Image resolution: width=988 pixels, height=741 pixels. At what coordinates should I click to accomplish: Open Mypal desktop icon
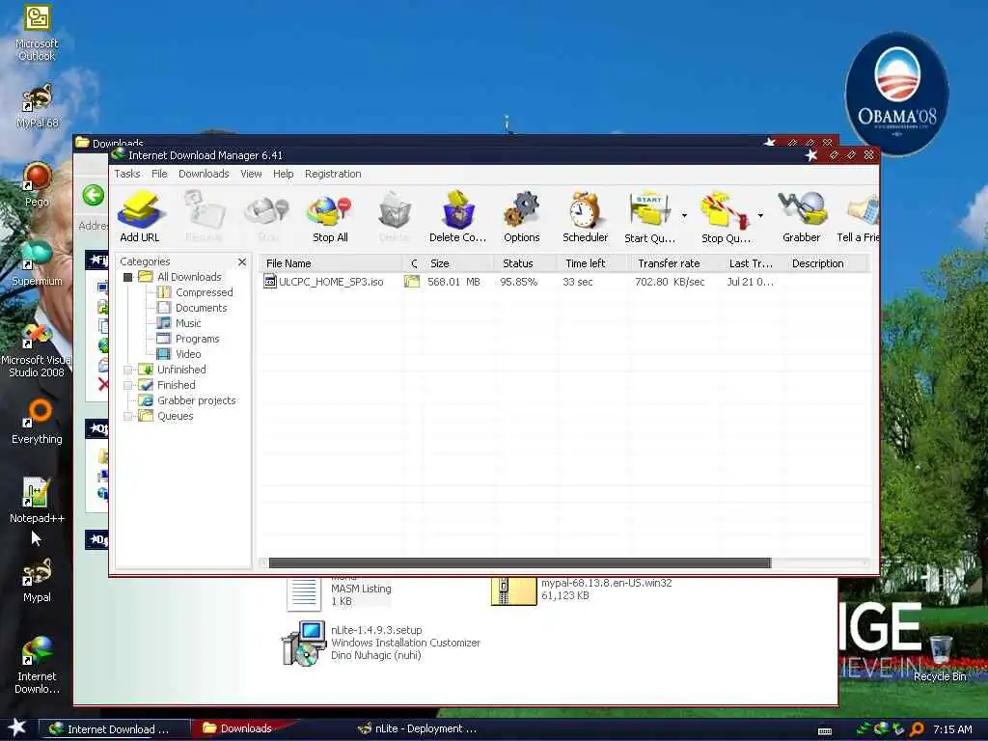(x=37, y=580)
